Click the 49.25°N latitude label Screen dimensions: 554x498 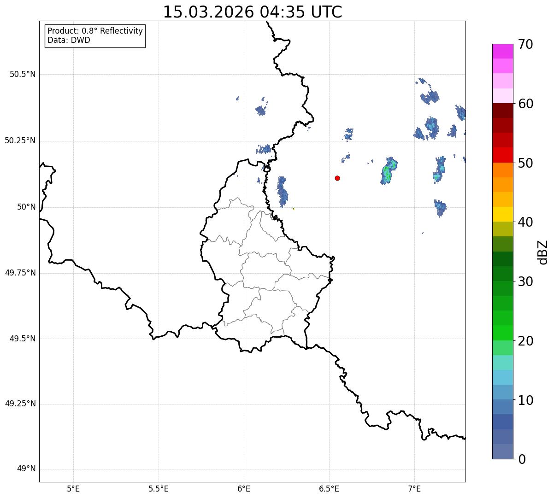coord(20,404)
